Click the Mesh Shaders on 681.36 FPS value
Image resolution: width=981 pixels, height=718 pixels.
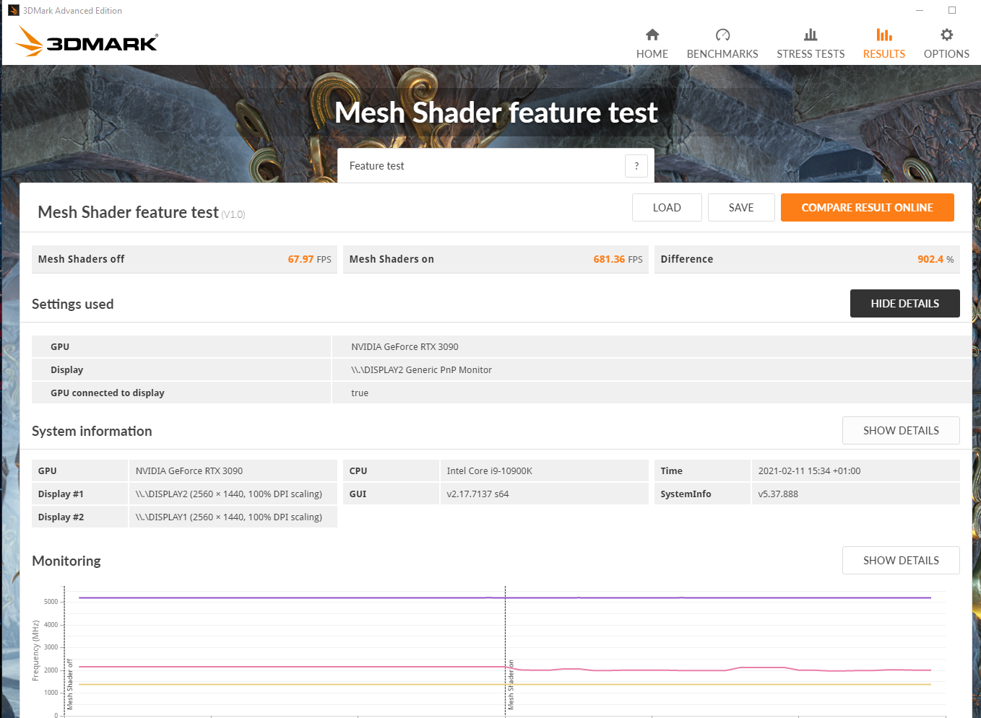coord(618,259)
